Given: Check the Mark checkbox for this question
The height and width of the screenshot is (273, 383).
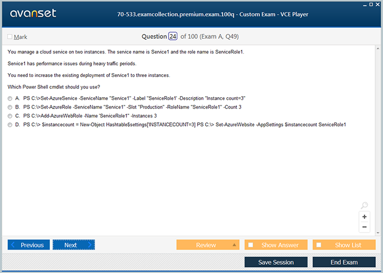Looking at the screenshot, I should [x=10, y=37].
